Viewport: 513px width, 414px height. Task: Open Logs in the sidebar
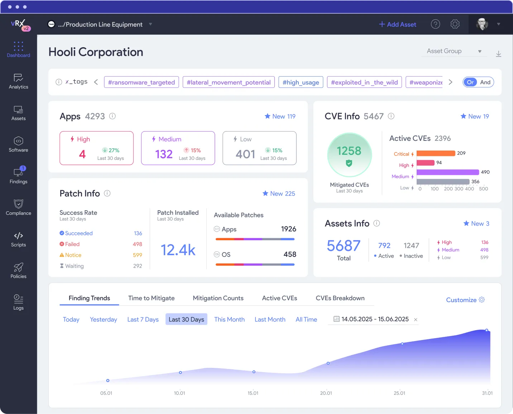coord(18,302)
